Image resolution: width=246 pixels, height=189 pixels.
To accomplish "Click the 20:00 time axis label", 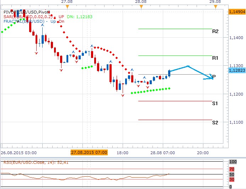I will point(203,152).
